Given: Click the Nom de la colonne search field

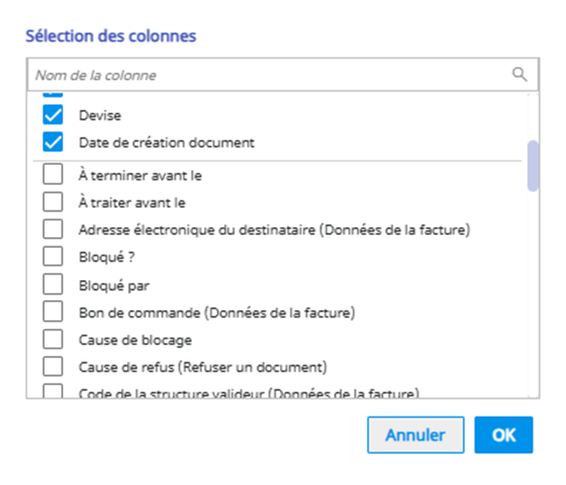Looking at the screenshot, I should coord(265,75).
